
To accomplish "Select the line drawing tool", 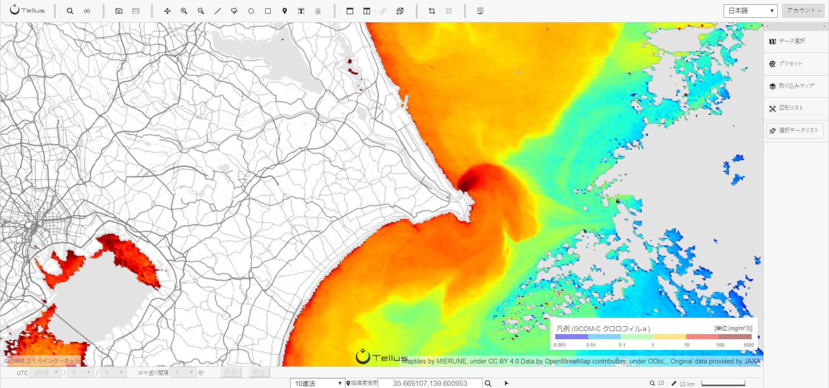I will 218,11.
